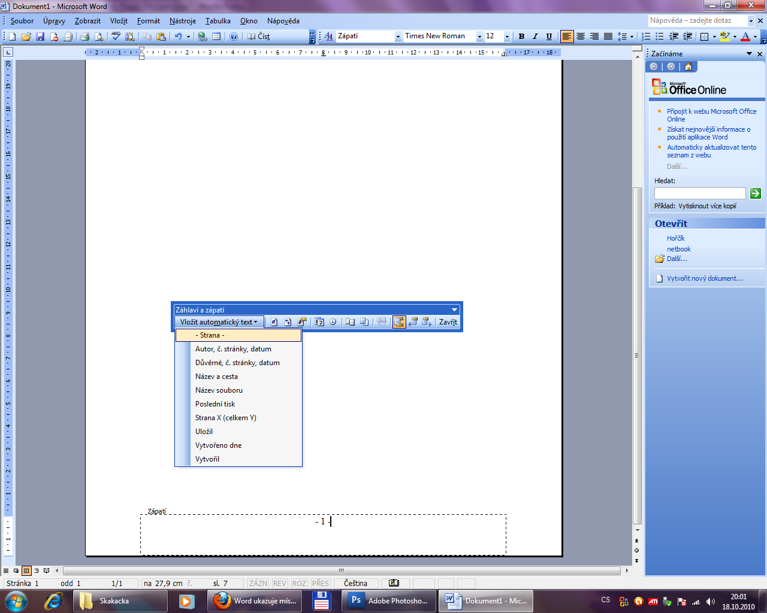Screen dimensions: 767x613
Task: Open the Styles and Formatting pane icon
Action: [328, 37]
